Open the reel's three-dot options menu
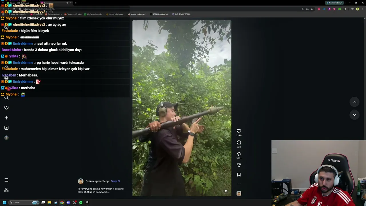 (239, 184)
